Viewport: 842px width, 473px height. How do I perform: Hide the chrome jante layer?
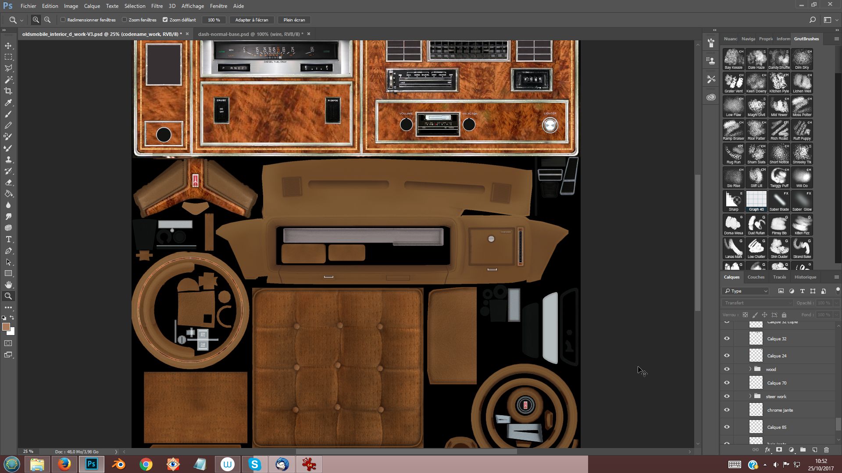click(727, 410)
